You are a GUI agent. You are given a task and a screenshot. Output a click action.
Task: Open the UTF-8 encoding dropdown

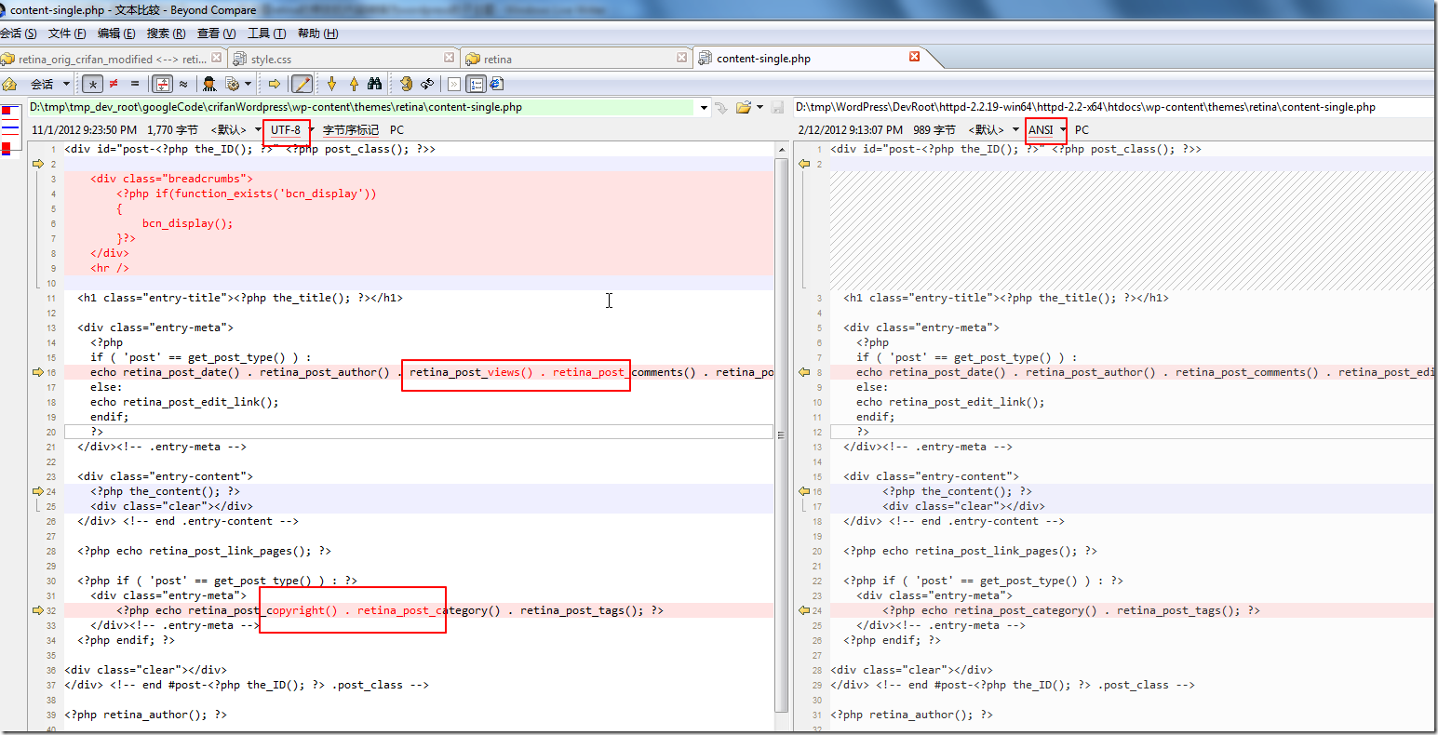coord(311,130)
